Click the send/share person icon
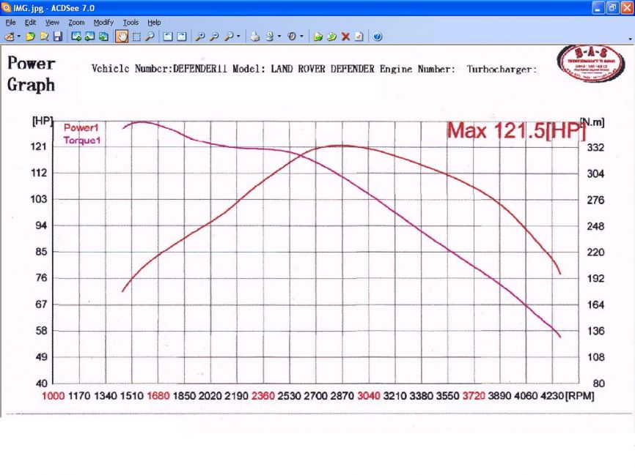The width and height of the screenshot is (635, 475). [269, 37]
